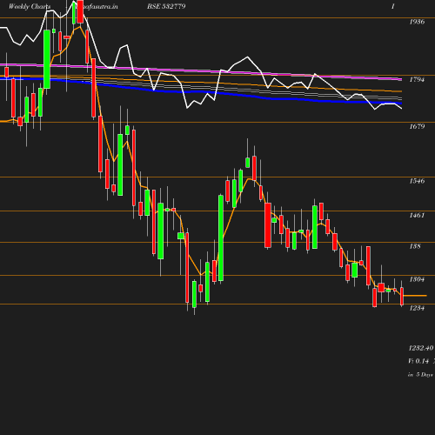Click the 1304 price axis label
The image size is (435, 435).
(417, 279)
